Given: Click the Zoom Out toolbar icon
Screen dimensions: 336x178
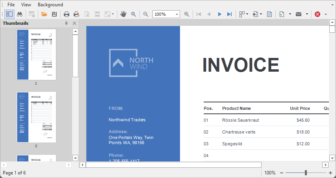Looking at the screenshot, I should click(x=146, y=14).
